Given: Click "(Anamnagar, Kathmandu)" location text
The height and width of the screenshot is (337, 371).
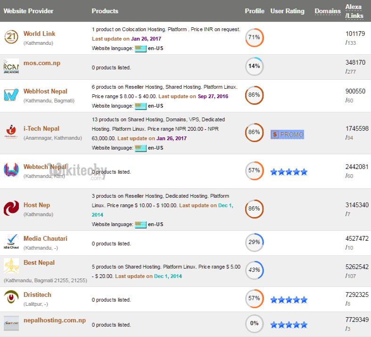Looking at the screenshot, I should point(53,138).
